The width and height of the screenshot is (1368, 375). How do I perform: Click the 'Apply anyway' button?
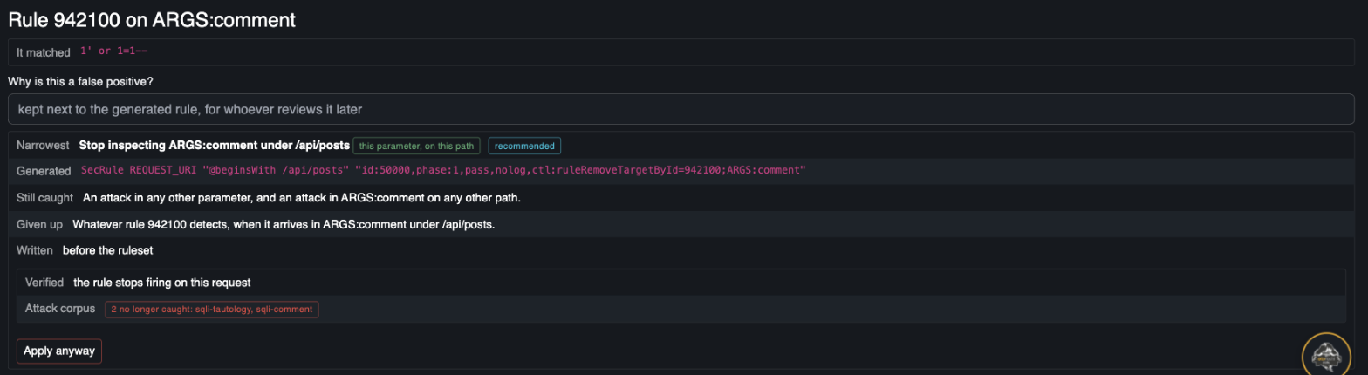pos(59,351)
